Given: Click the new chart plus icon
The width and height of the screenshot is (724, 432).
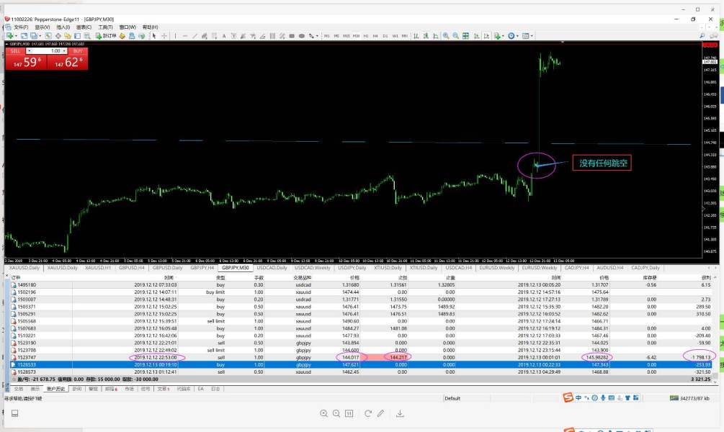Looking at the screenshot, I should pos(9,35).
